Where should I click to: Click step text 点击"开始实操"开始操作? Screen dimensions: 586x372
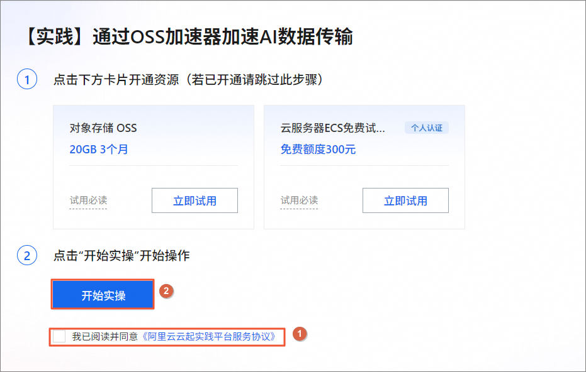(x=121, y=256)
